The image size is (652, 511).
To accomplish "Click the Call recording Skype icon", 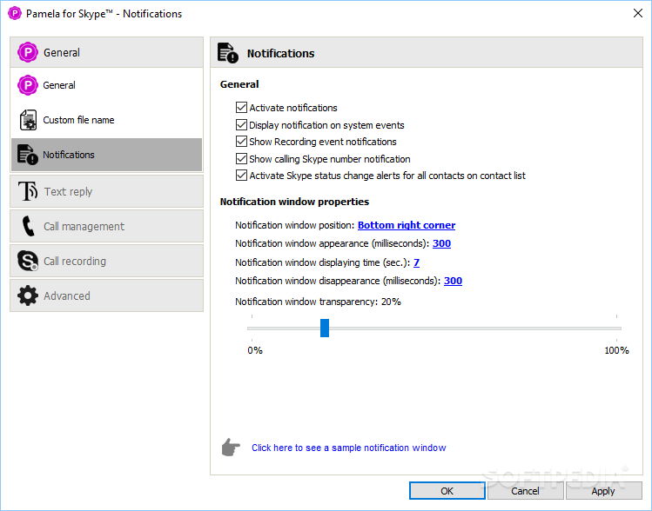I will point(28,261).
